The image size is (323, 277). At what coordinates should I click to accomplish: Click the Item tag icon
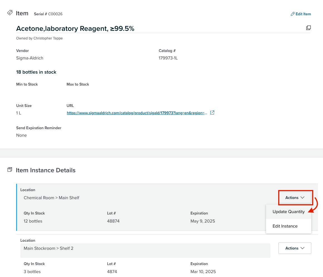click(x=10, y=13)
